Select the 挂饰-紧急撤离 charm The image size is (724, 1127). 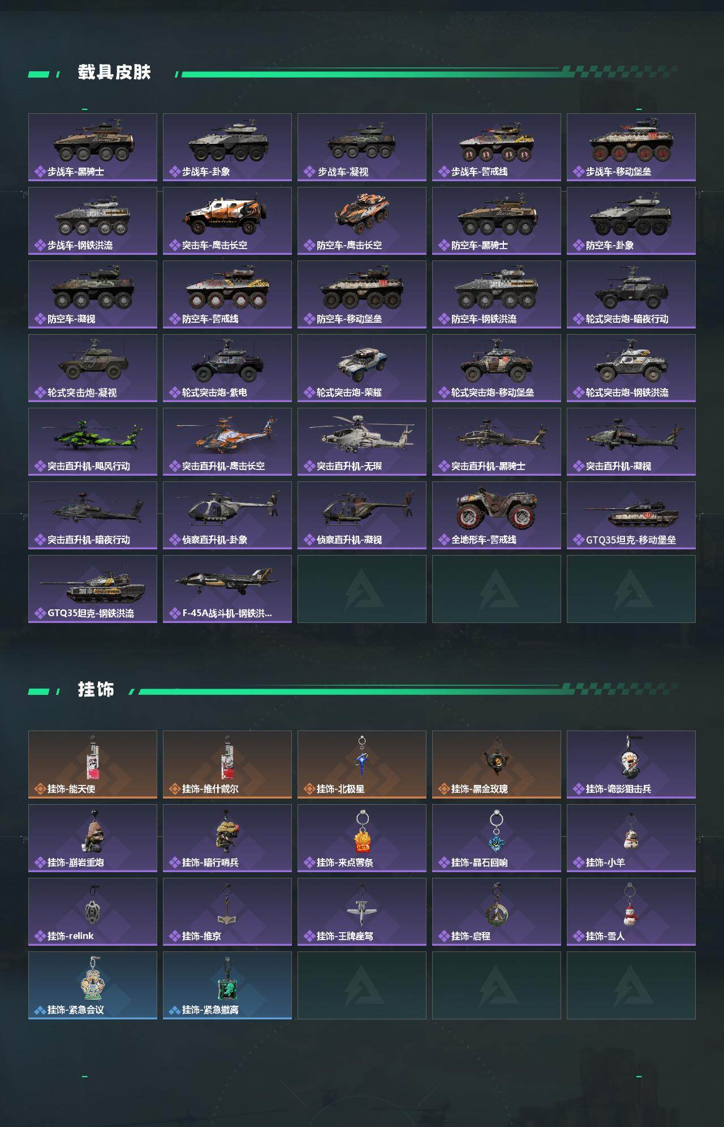pos(227,985)
